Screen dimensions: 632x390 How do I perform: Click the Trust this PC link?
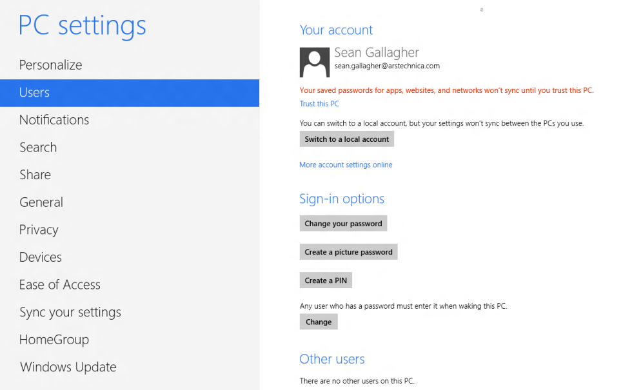319,103
